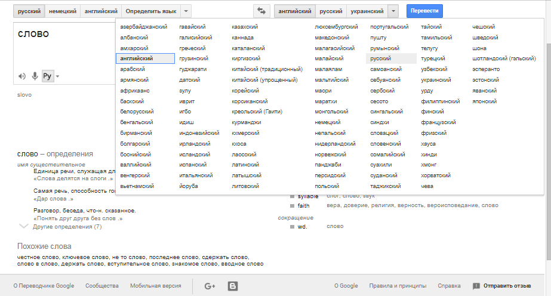The width and height of the screenshot is (551, 296).
Task: Choose украинский in language list
Action: pyautogui.click(x=436, y=80)
